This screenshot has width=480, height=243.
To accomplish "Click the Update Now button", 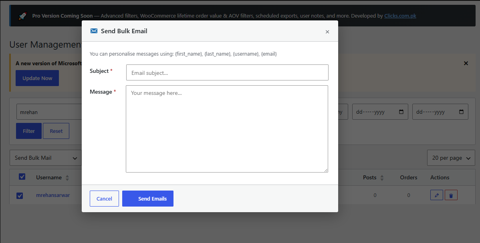I will point(37,78).
